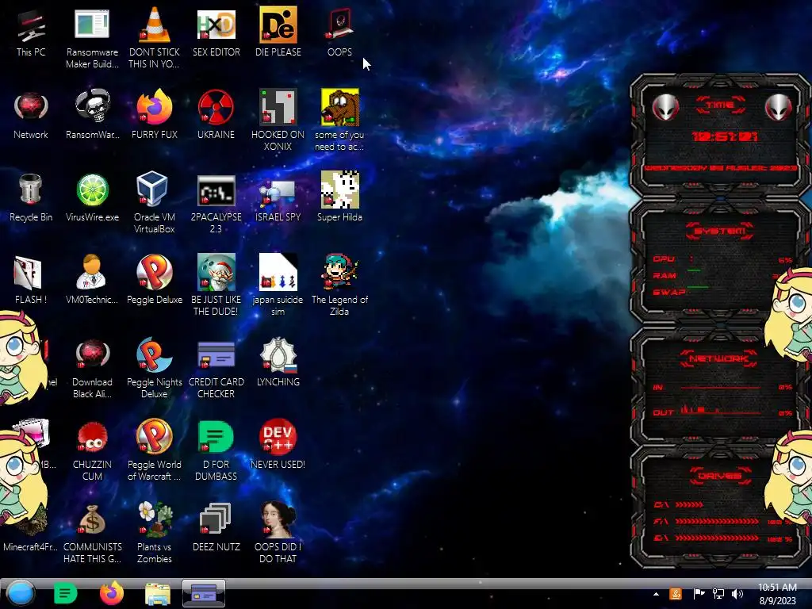Open the Start orb button
This screenshot has height=609, width=812.
tap(21, 593)
